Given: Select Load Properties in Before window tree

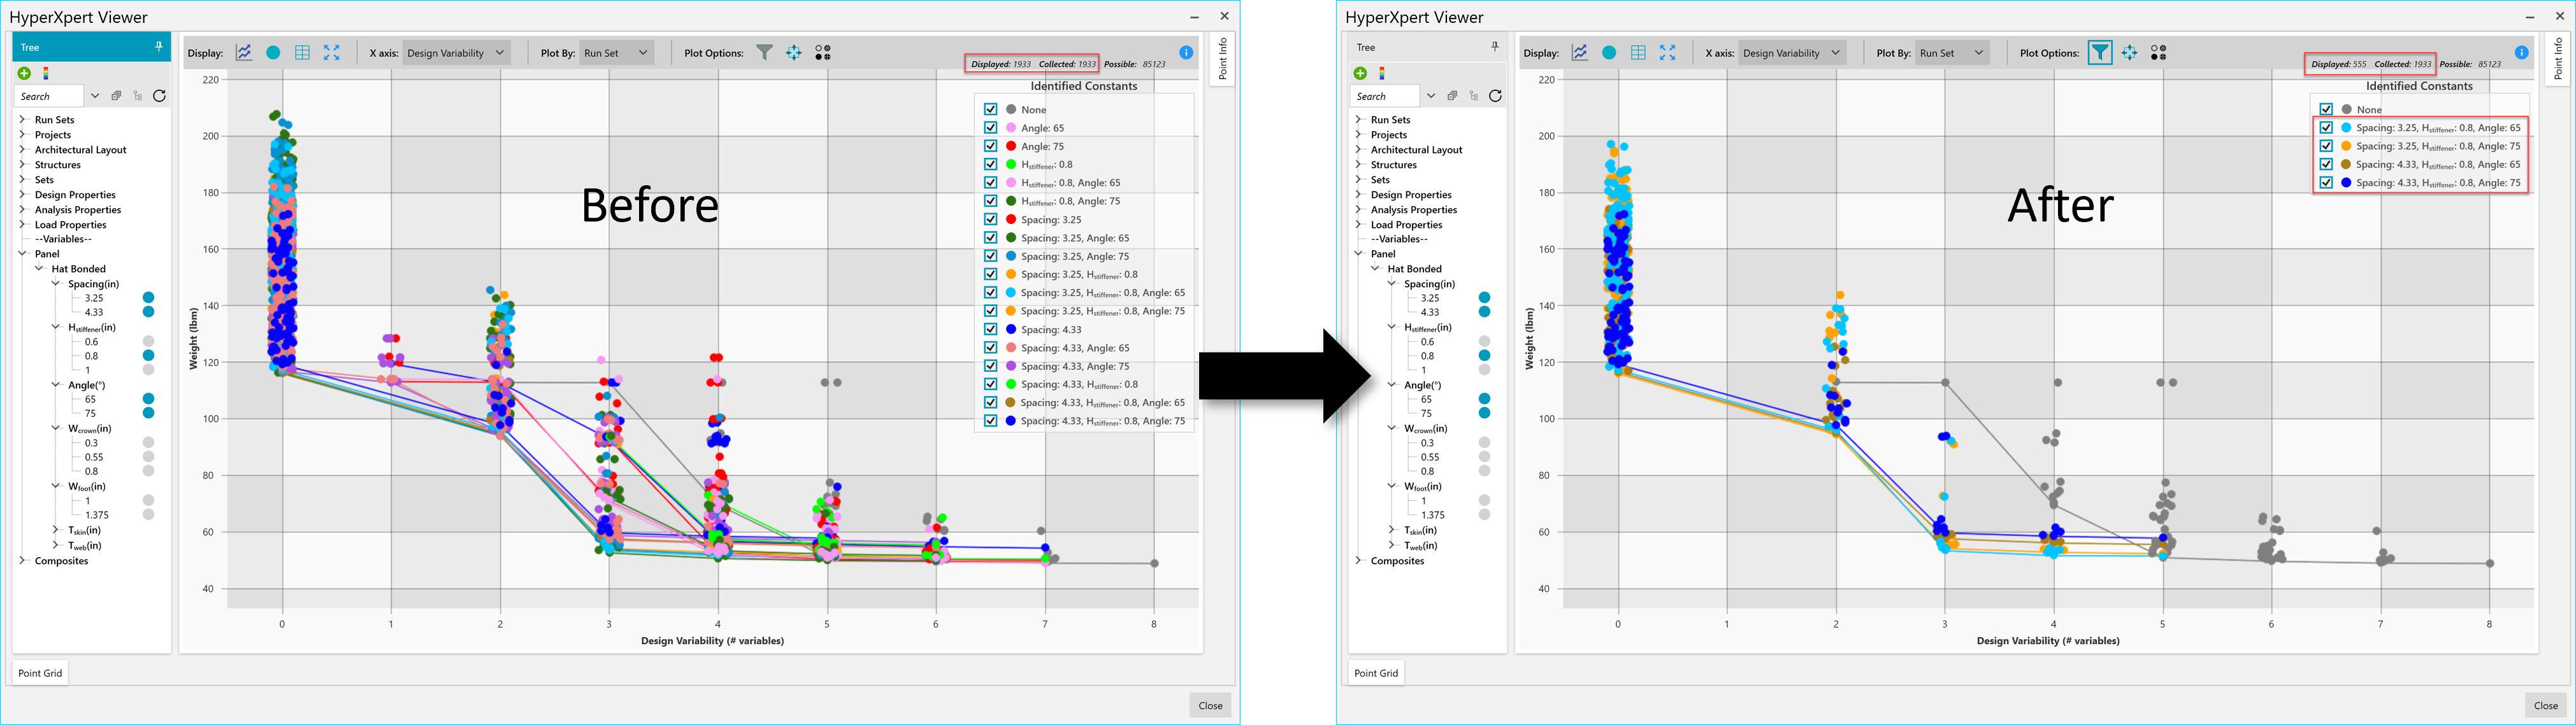Looking at the screenshot, I should 70,225.
